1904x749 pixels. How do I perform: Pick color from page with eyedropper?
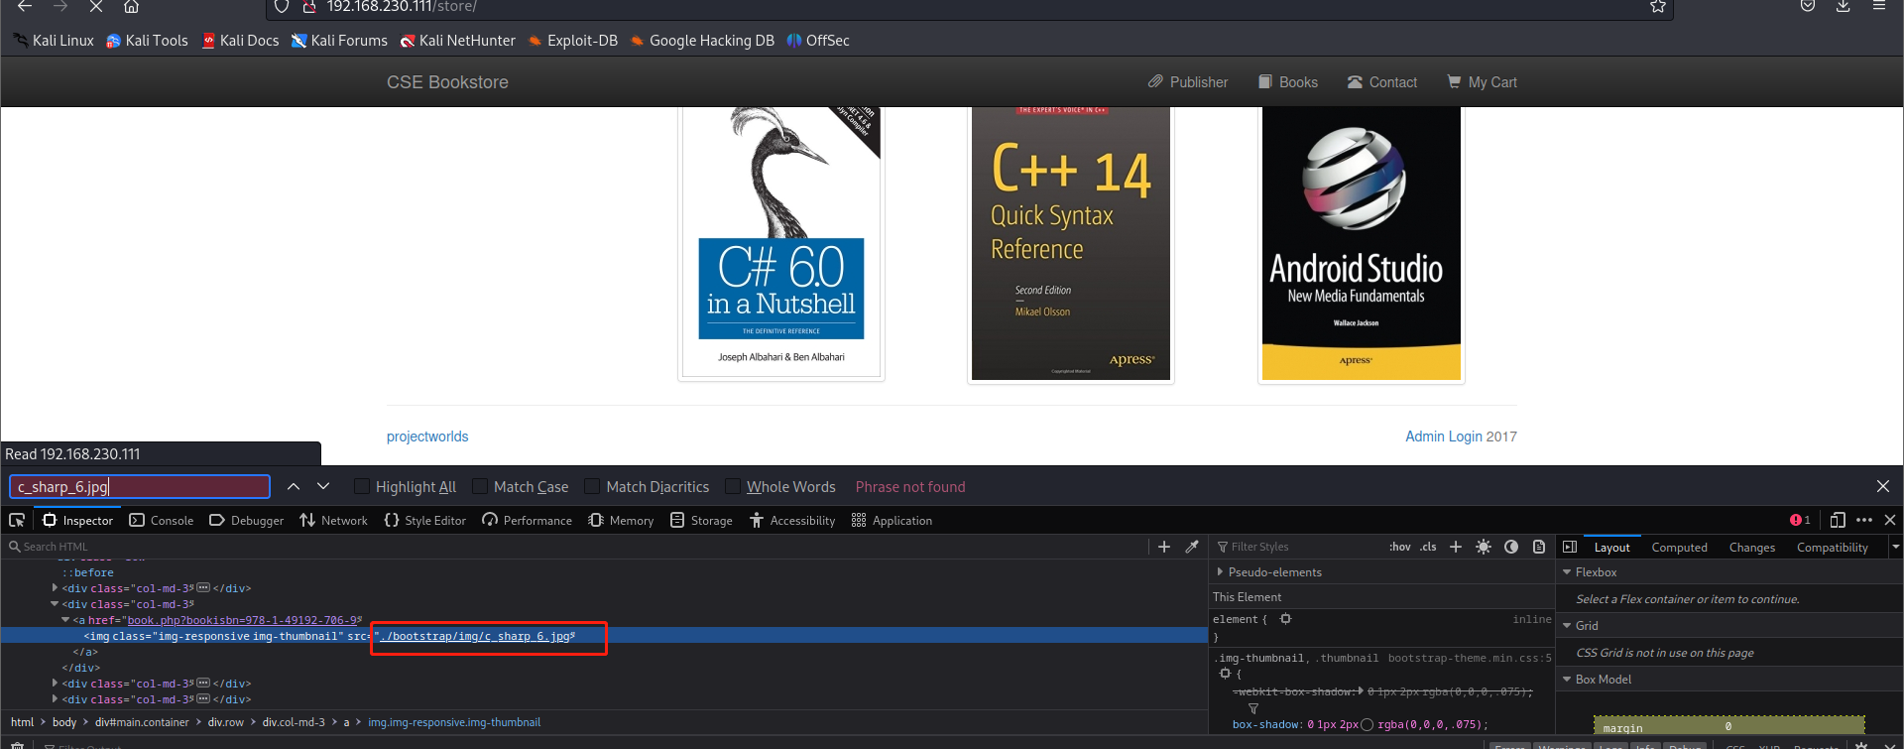[x=1192, y=547]
